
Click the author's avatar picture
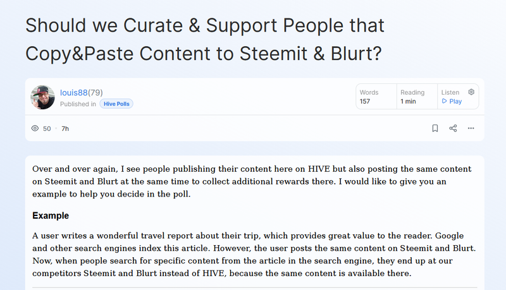click(x=42, y=97)
